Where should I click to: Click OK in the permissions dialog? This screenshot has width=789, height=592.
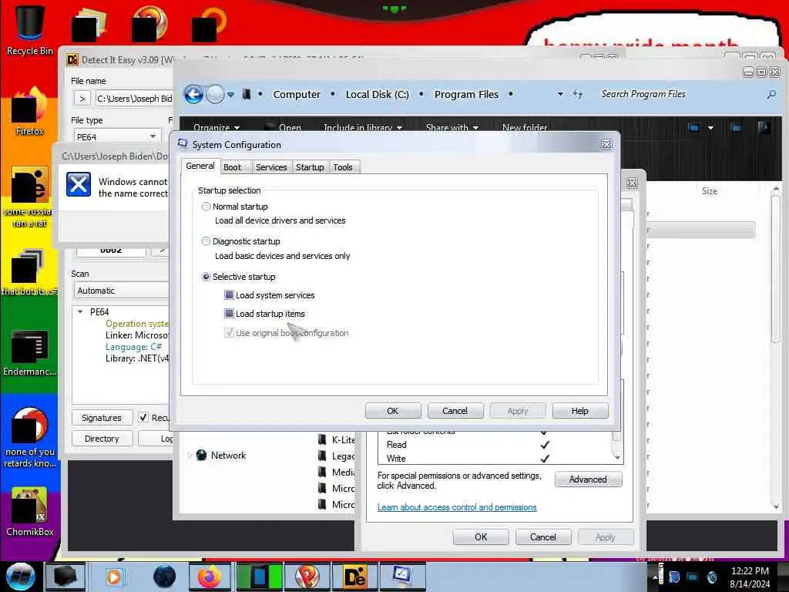(481, 537)
